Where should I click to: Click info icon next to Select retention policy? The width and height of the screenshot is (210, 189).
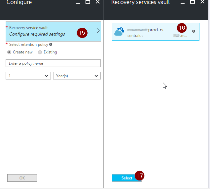(51, 45)
